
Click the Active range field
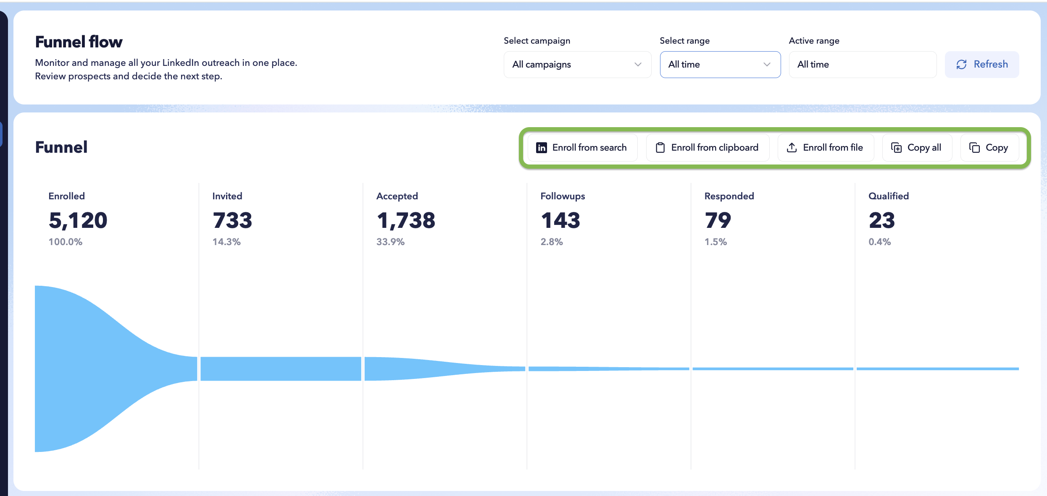point(863,65)
